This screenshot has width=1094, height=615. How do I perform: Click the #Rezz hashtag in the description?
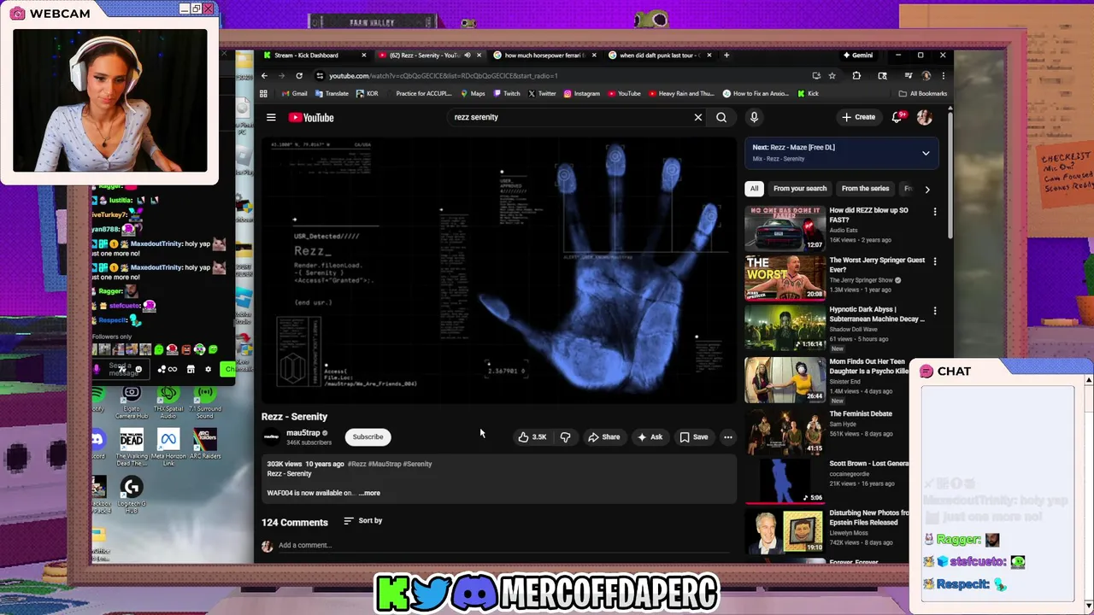tap(356, 464)
